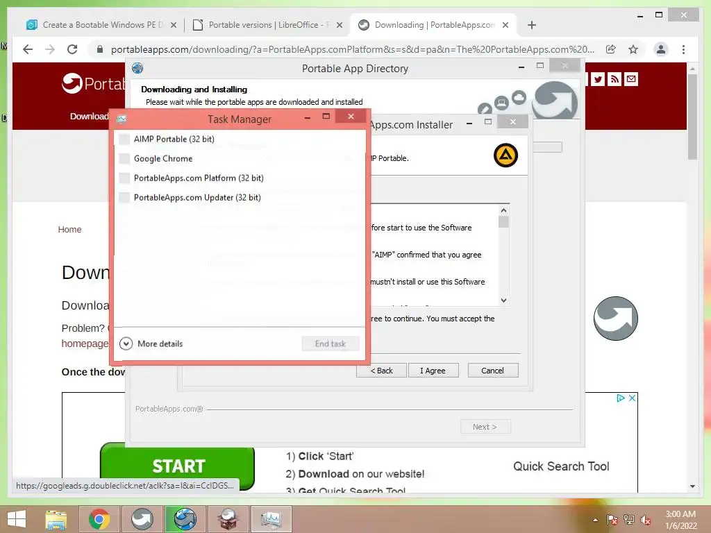The width and height of the screenshot is (711, 533).
Task: Bookmark this page with the star icon
Action: point(633,49)
